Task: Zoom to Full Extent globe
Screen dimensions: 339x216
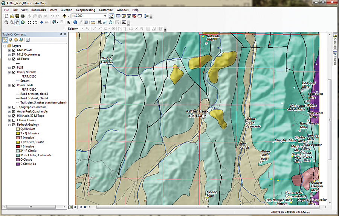Action: [23, 23]
